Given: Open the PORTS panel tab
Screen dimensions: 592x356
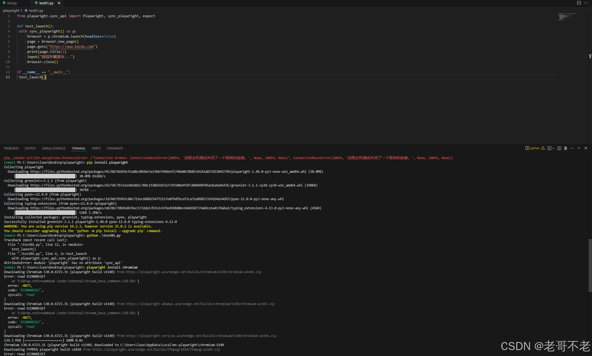Looking at the screenshot, I should point(96,148).
